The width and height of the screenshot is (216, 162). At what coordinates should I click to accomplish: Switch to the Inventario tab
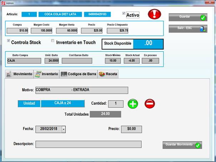pyautogui.click(x=46, y=74)
